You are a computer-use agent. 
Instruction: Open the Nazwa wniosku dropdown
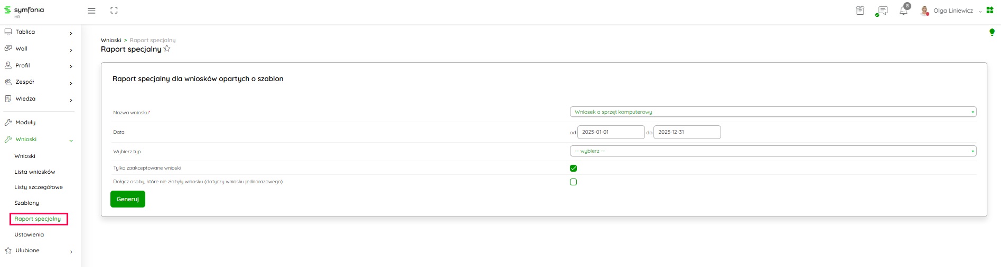pyautogui.click(x=772, y=112)
